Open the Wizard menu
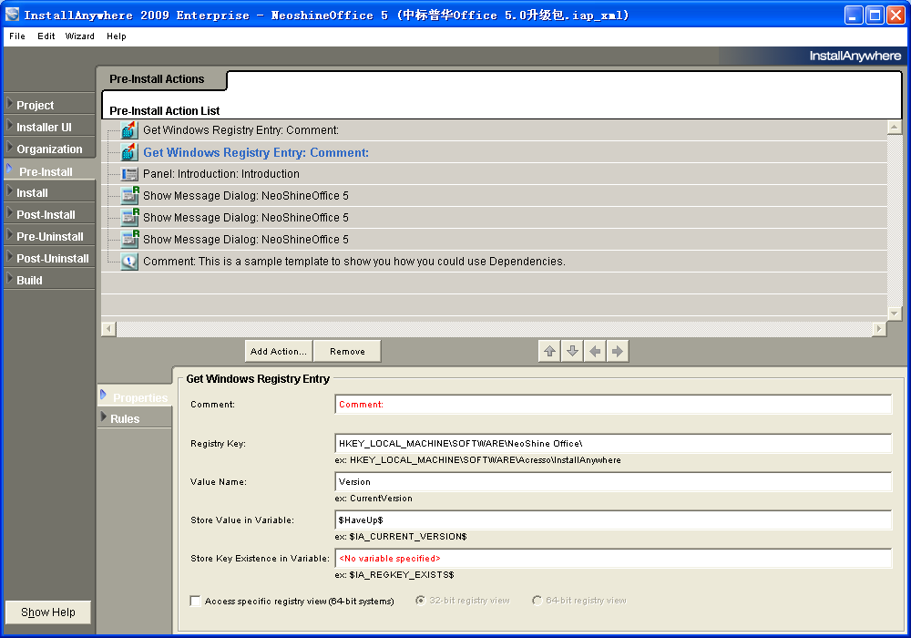The image size is (911, 638). [79, 36]
